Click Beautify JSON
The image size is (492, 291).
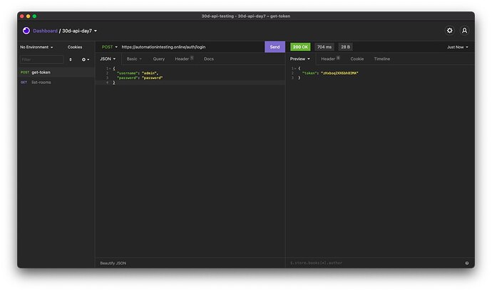click(x=113, y=263)
